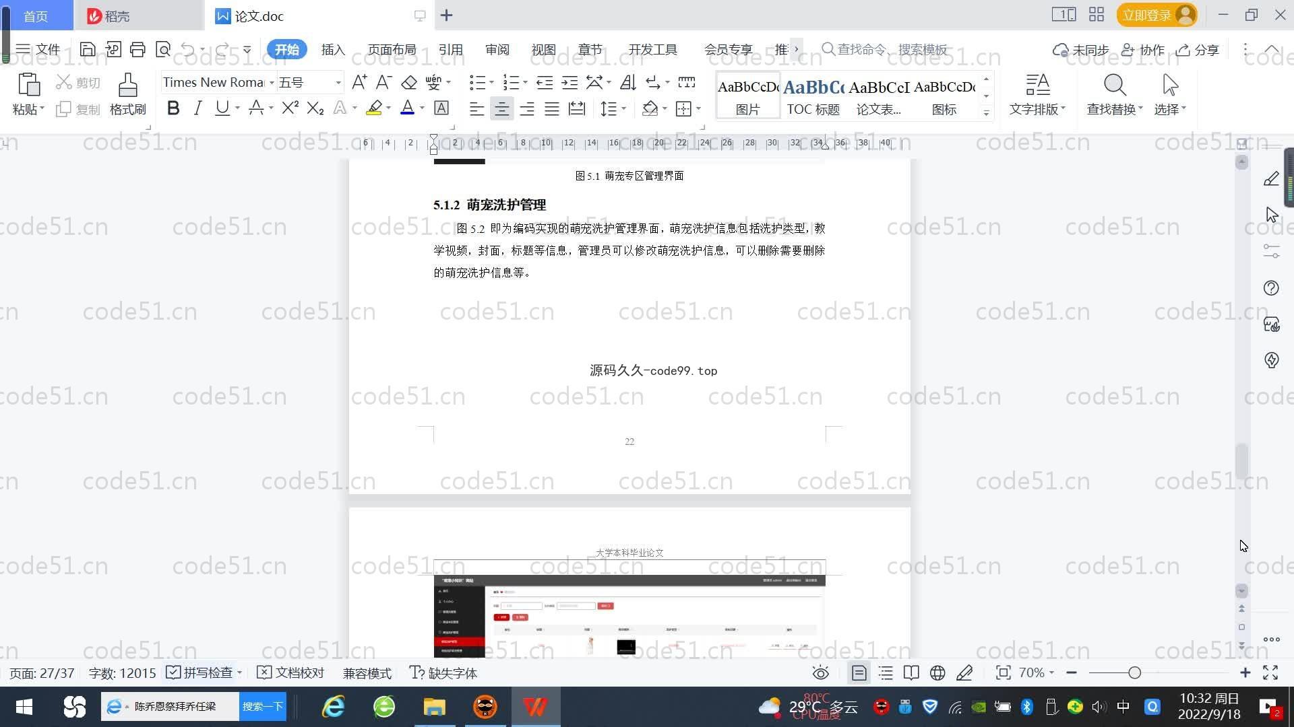Click 缺失字体 in status bar
1294x727 pixels.
(443, 672)
